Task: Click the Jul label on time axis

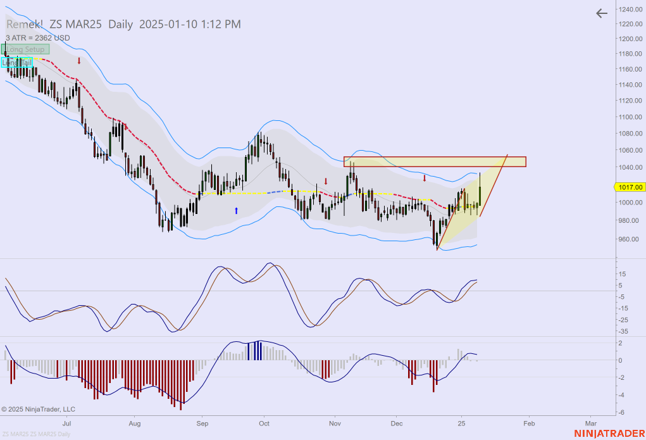Action: point(66,424)
